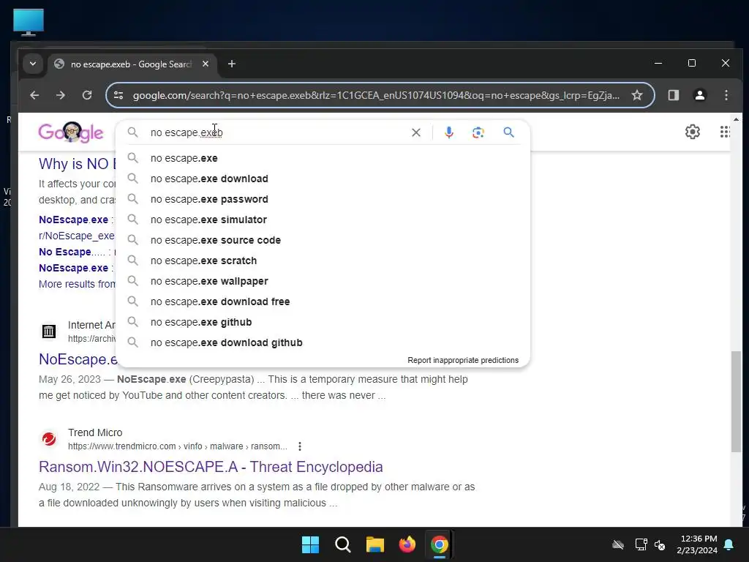Open Chrome three-dot menu

(726, 95)
